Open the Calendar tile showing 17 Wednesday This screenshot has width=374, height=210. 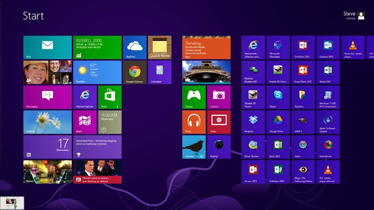click(47, 147)
